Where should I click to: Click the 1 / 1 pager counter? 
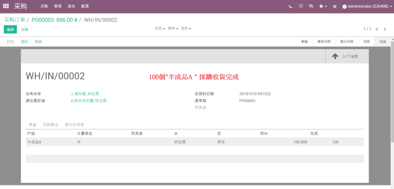368,29
